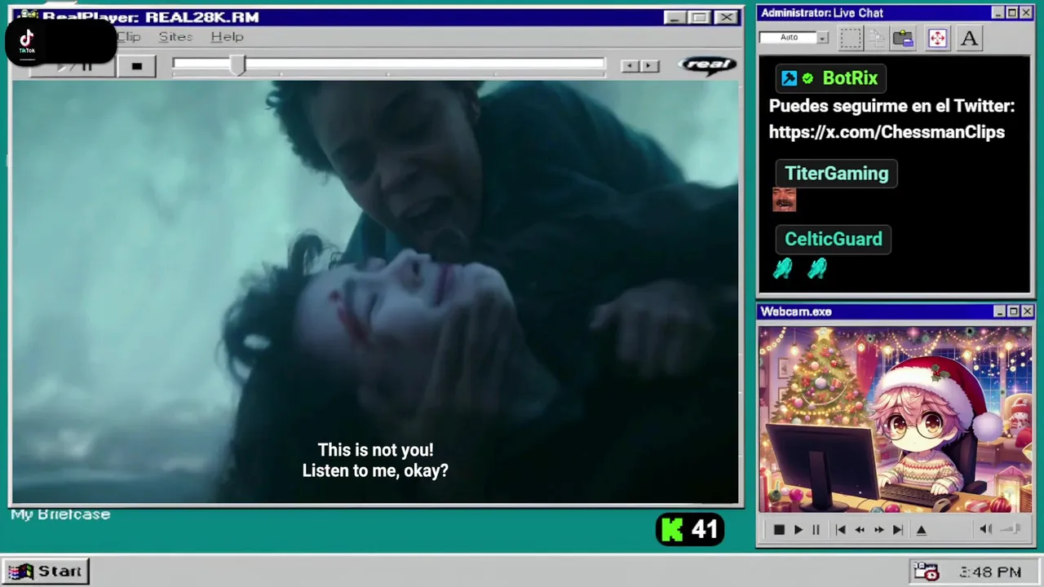Stop playback in the RealPlayer toolbar
1044x587 pixels.
pos(136,66)
